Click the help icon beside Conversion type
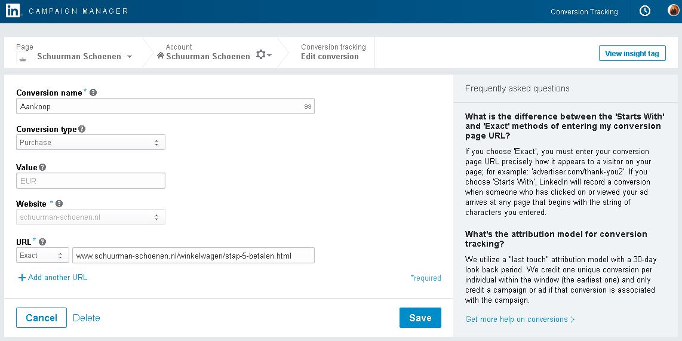The height and width of the screenshot is (341, 682). click(82, 129)
